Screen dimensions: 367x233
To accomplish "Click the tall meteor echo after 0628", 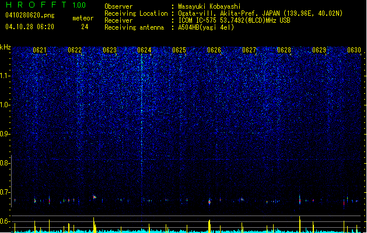I will click(299, 200).
